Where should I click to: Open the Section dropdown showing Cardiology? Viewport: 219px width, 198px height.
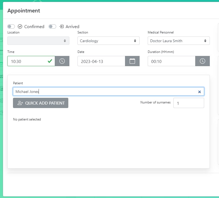tap(108, 41)
